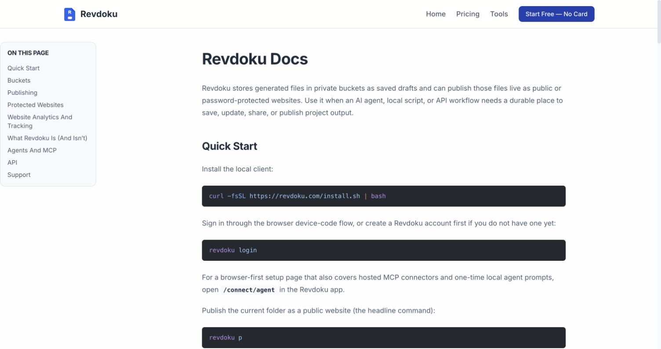Click the Quick Start heading in content
Image resolution: width=661 pixels, height=349 pixels.
click(x=229, y=146)
